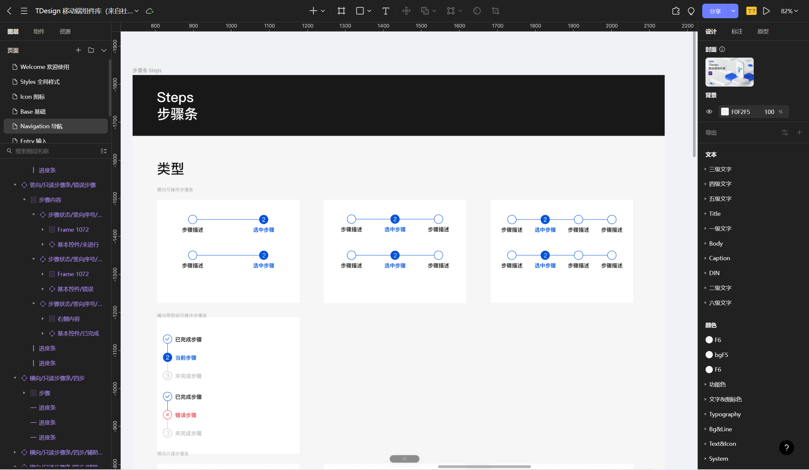Switch to the 资源 tab
The image size is (809, 470).
[x=65, y=31]
